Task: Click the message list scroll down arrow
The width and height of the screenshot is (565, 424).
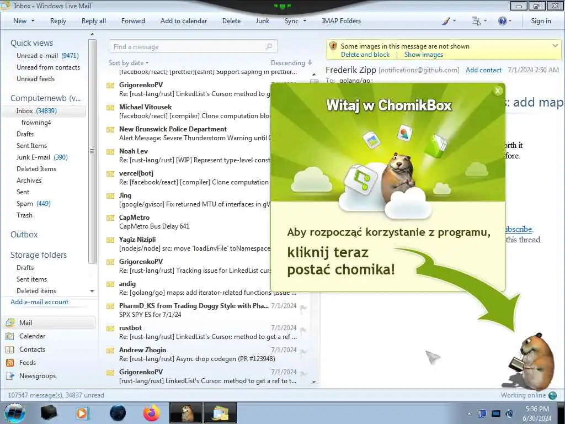Action: (314, 382)
